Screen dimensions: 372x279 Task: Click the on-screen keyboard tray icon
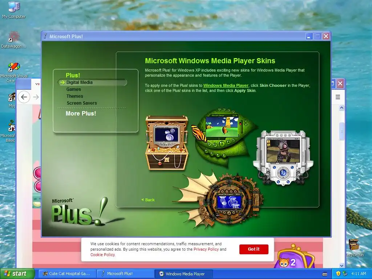coord(325,274)
